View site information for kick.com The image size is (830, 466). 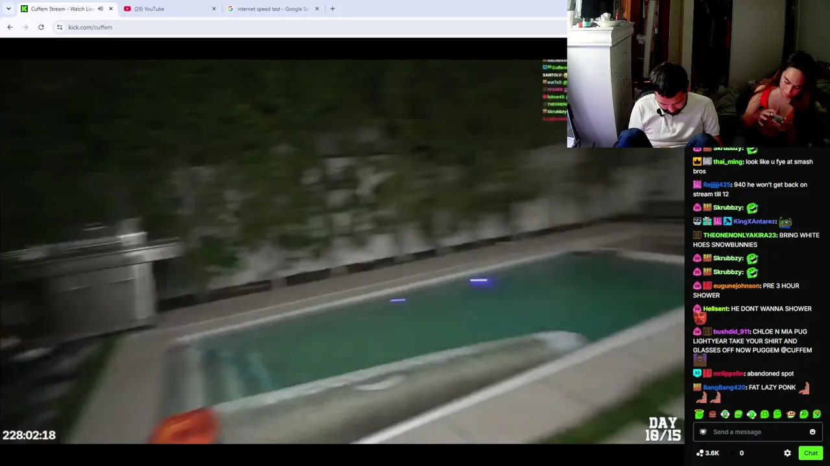coord(60,27)
